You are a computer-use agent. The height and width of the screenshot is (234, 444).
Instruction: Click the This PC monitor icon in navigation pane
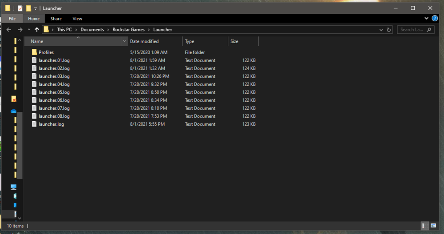14,186
